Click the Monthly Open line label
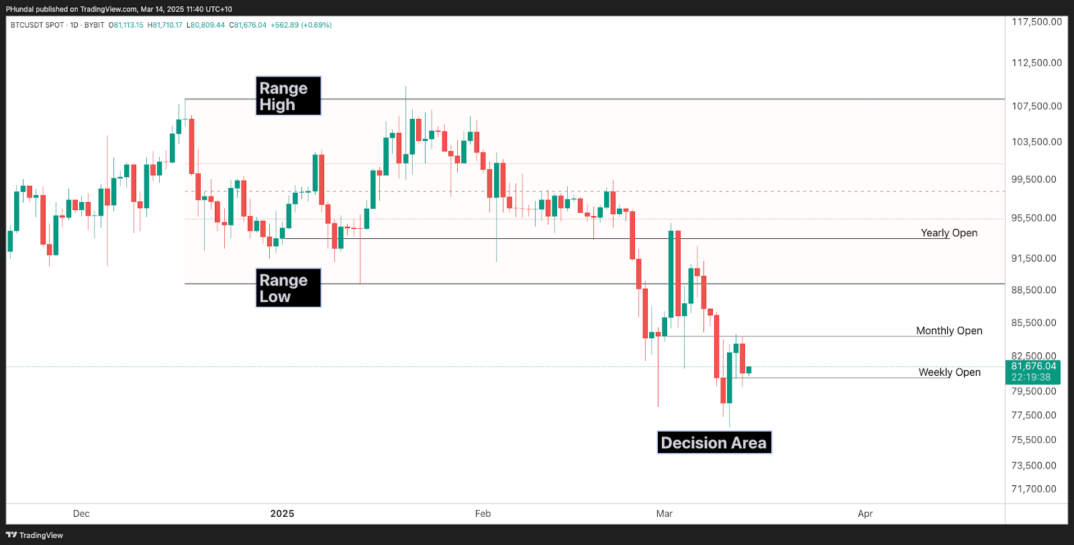The image size is (1074, 545). pos(949,331)
